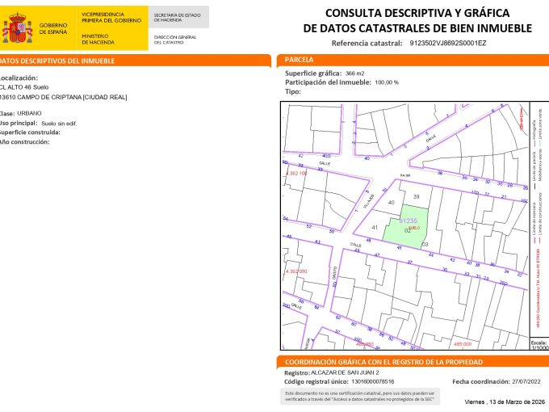This screenshot has width=549, height=412.
Task: Click parcel number 40 on the map
Action: pyautogui.click(x=392, y=202)
